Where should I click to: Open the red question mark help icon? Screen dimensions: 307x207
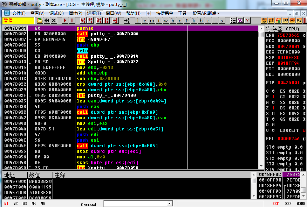pyautogui.click(x=247, y=21)
